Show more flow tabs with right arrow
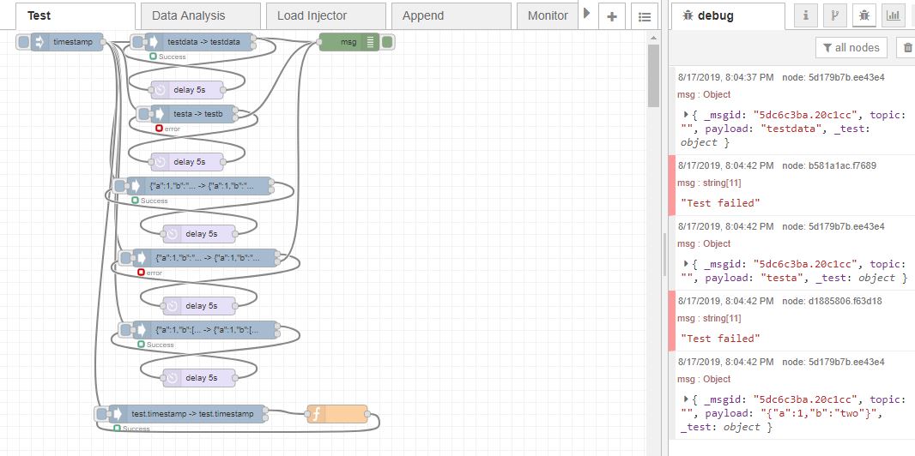 pyautogui.click(x=586, y=13)
